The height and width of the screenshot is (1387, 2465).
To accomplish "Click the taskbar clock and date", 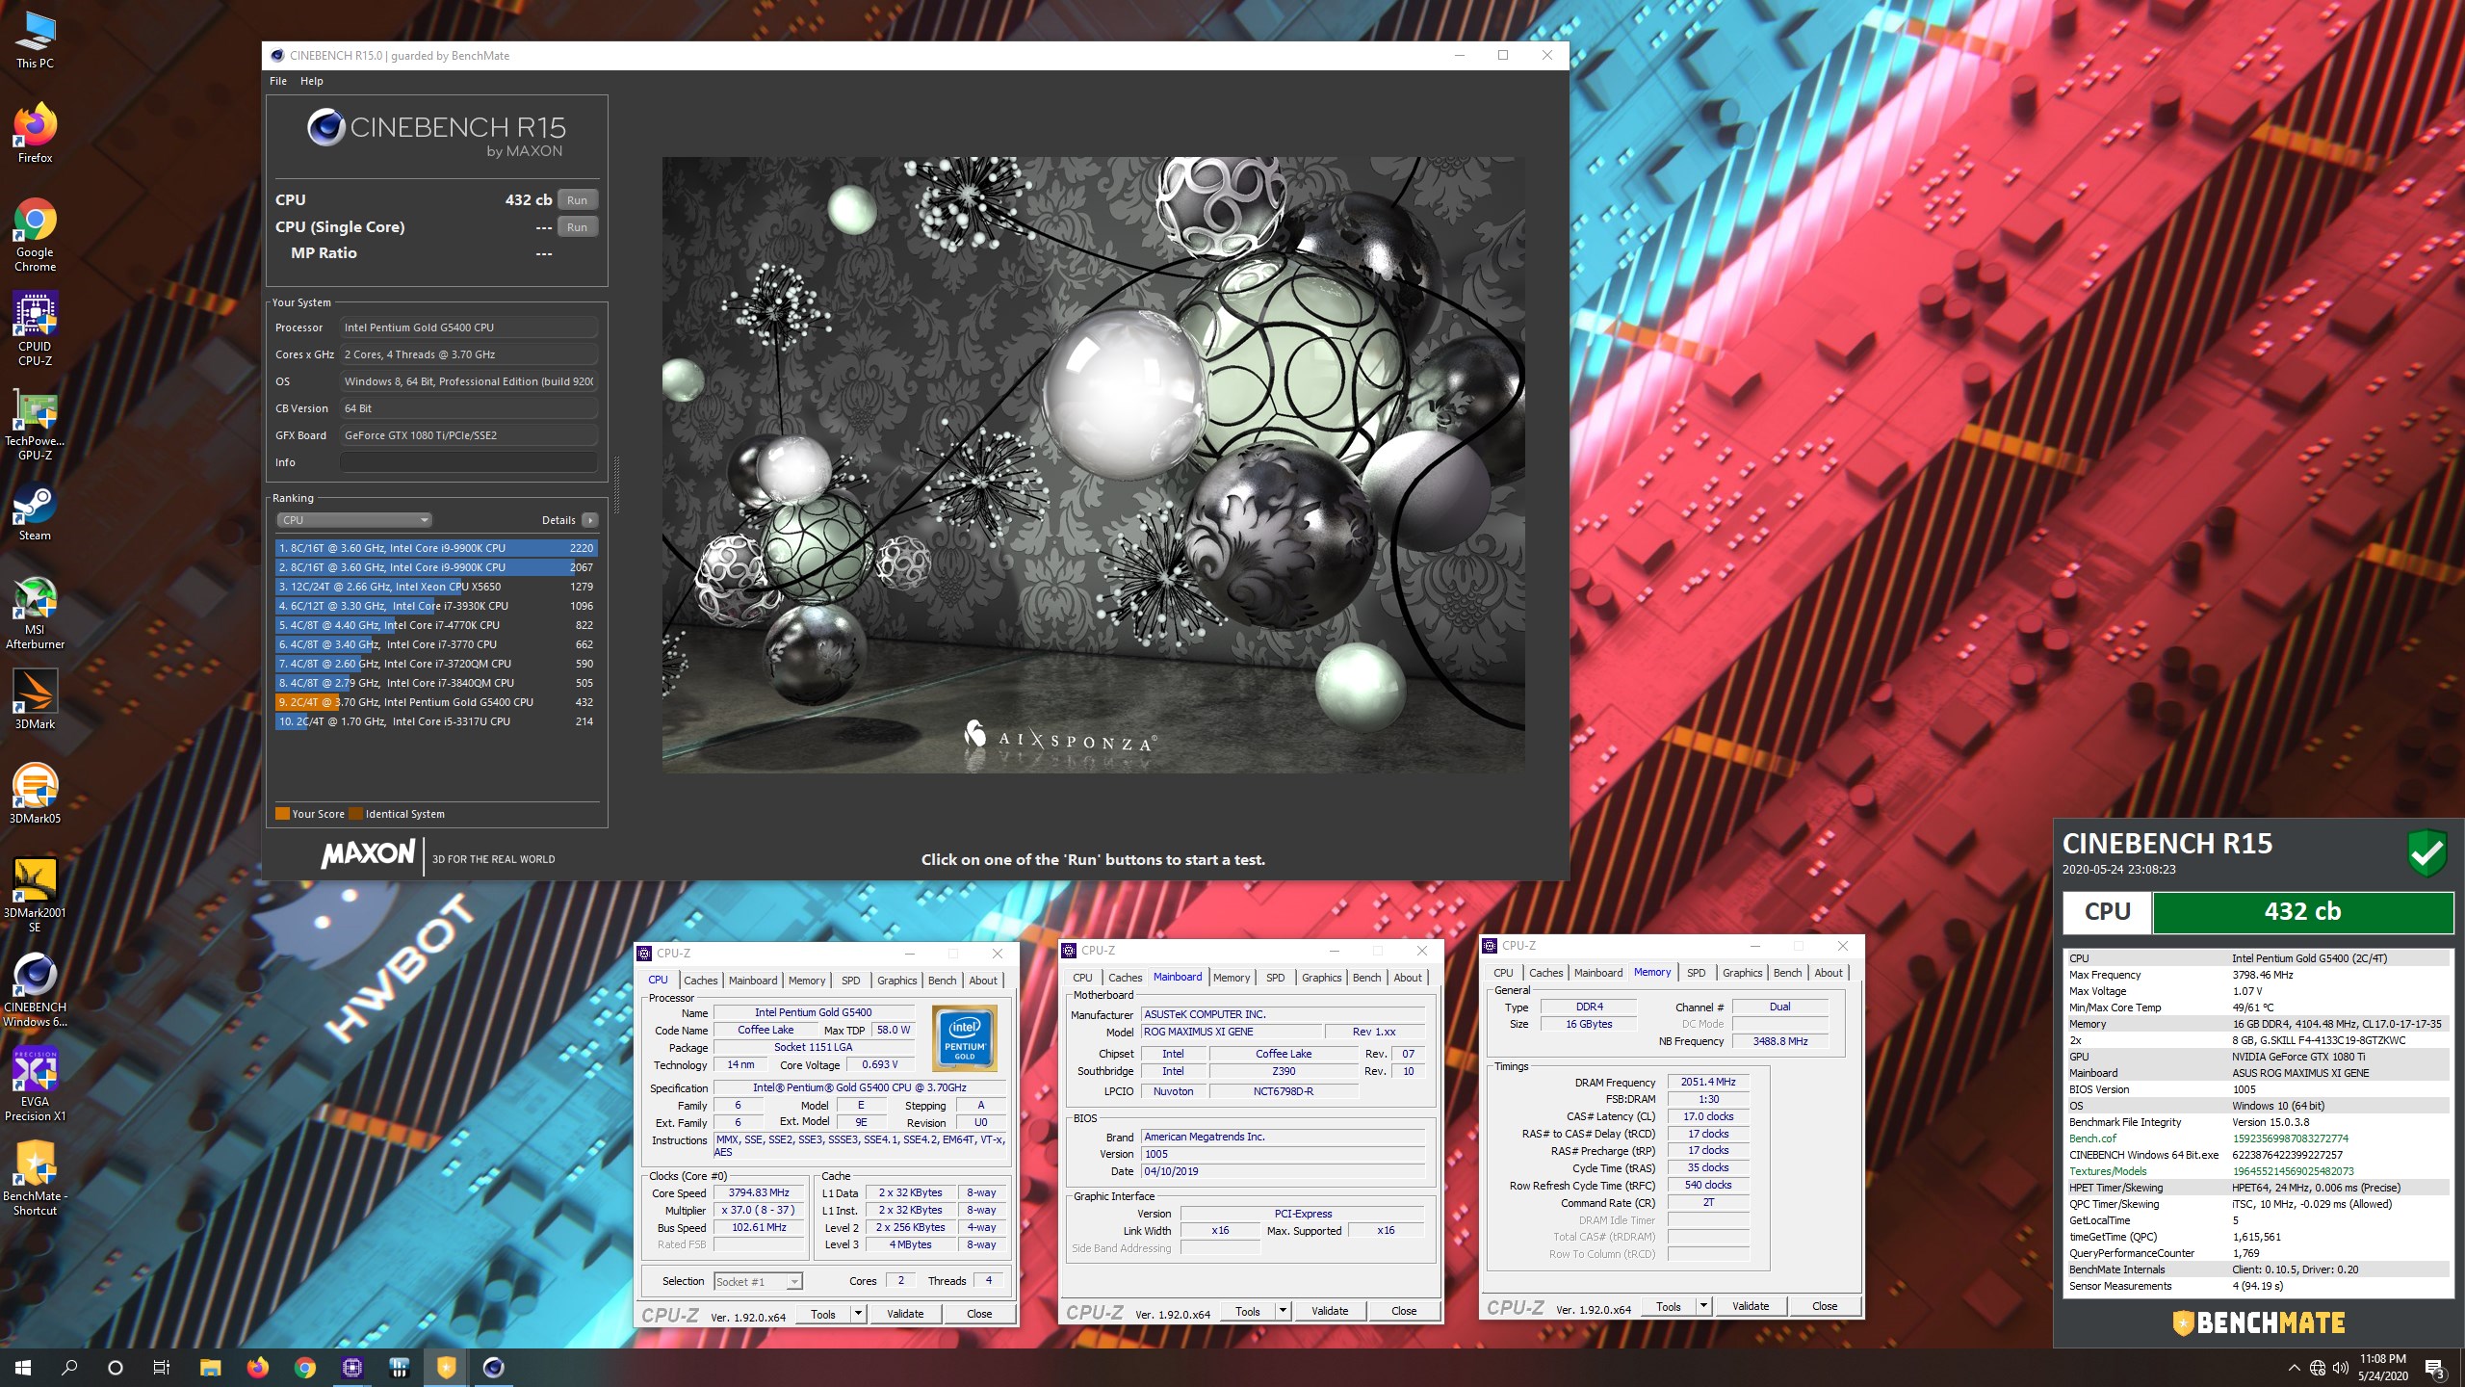I will click(x=2382, y=1368).
